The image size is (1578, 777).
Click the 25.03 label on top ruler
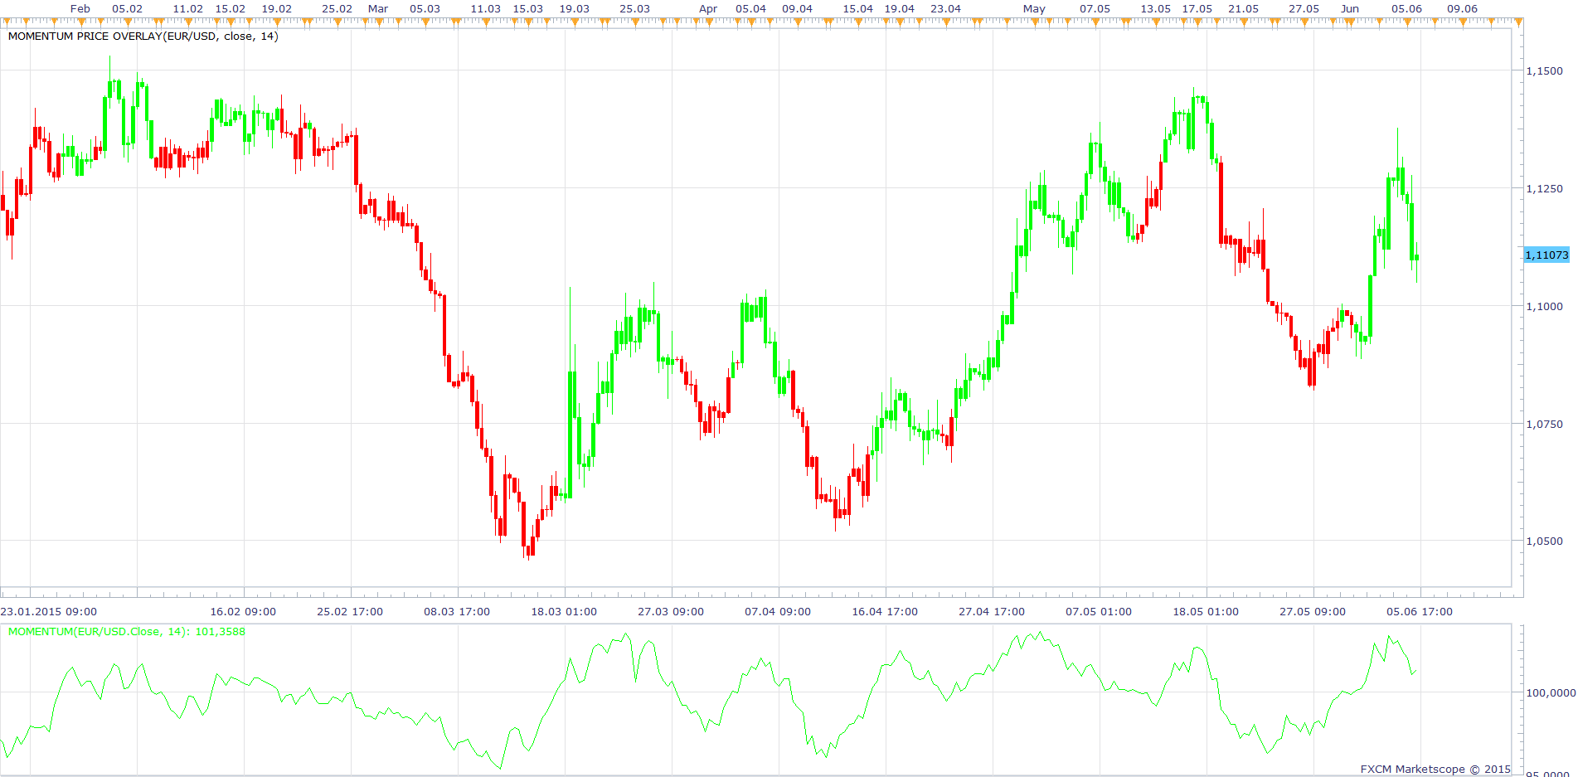(635, 9)
